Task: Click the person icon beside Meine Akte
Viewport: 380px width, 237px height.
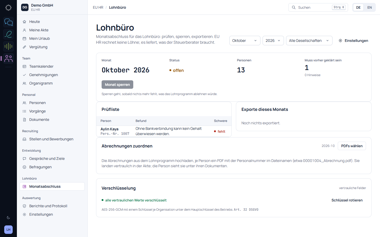Action: click(25, 30)
